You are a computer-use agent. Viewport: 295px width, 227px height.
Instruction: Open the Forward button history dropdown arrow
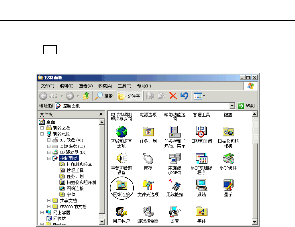(78, 96)
